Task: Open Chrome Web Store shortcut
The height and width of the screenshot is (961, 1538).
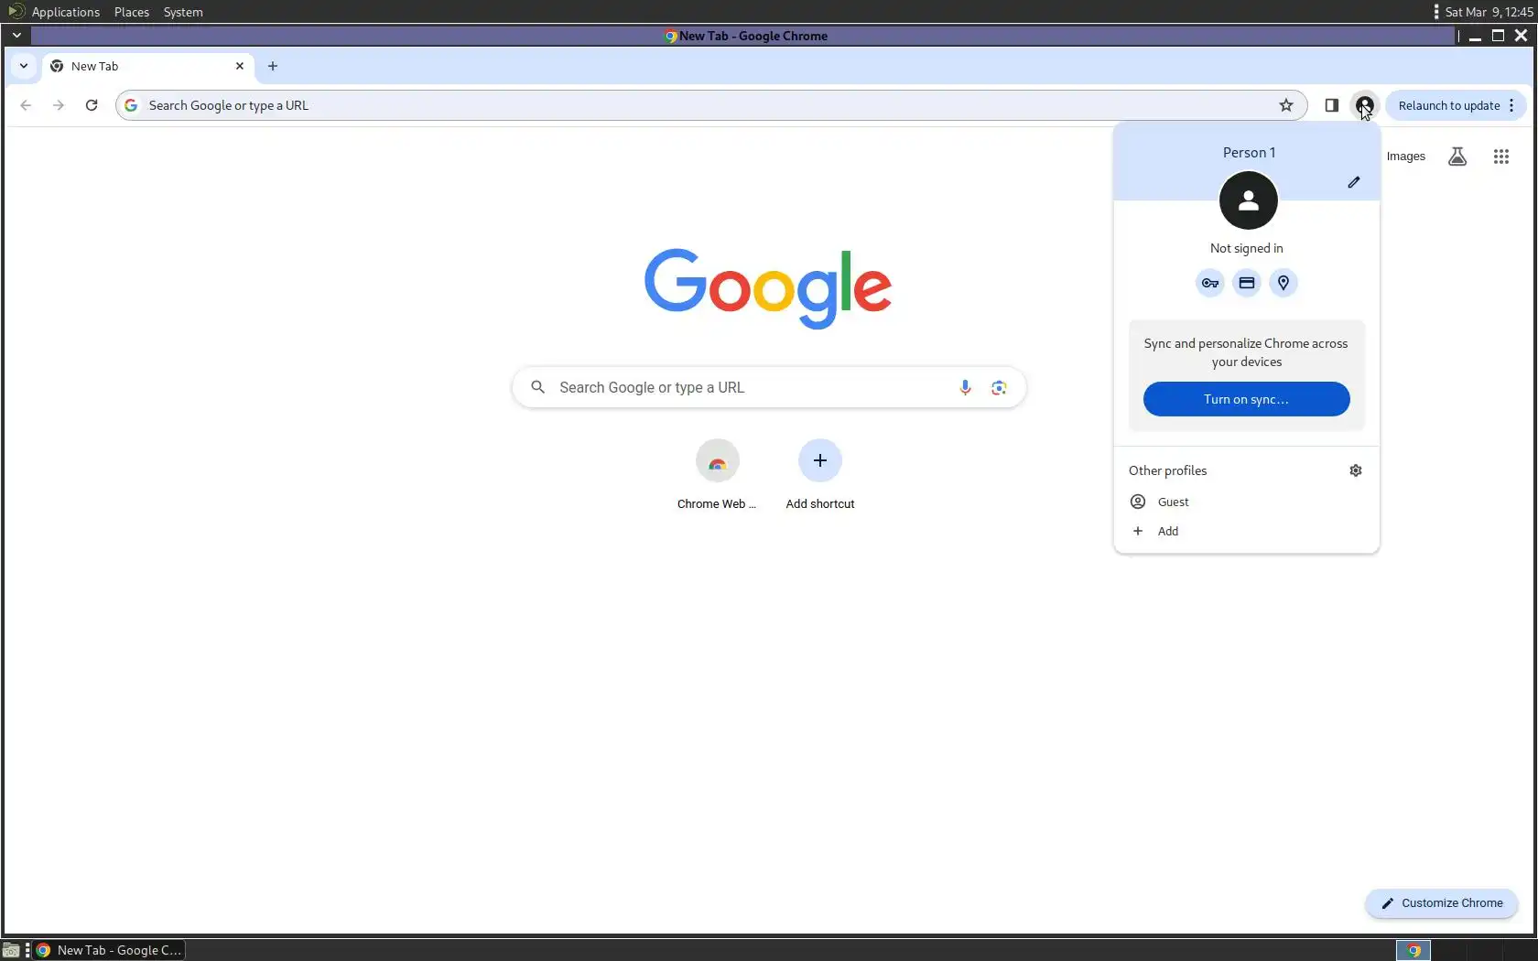Action: (717, 475)
